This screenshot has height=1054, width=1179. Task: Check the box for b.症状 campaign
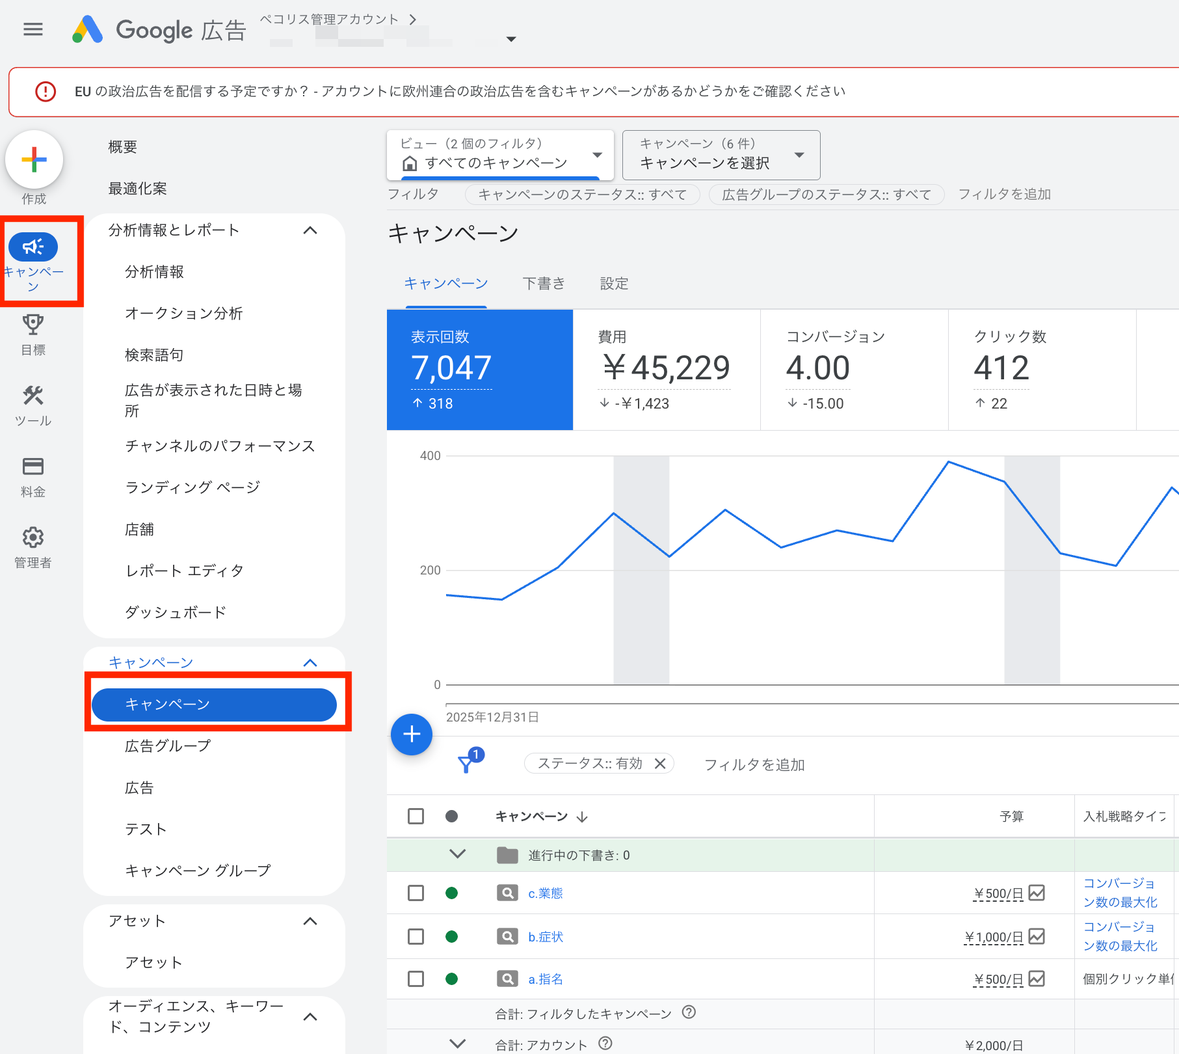click(416, 937)
